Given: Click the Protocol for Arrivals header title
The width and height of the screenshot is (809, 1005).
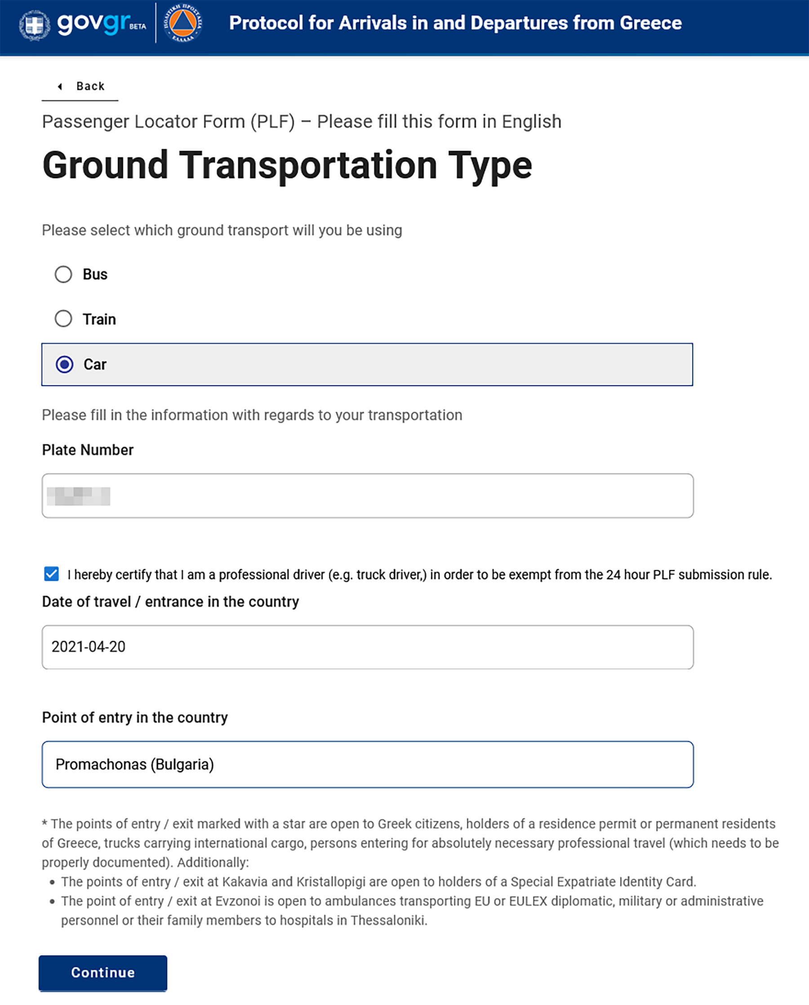Looking at the screenshot, I should (455, 23).
